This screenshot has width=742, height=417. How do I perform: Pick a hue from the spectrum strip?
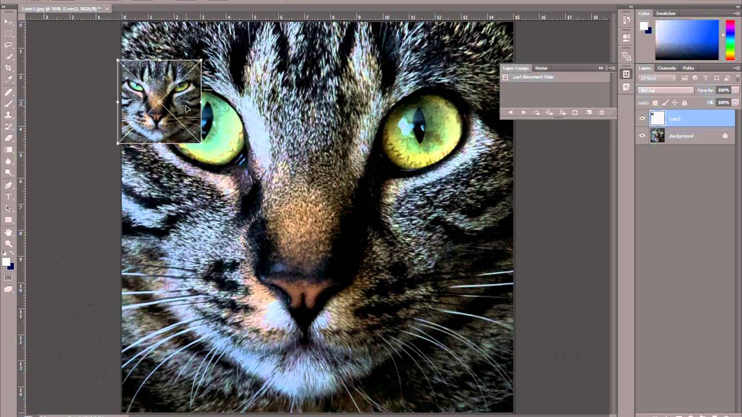tap(730, 39)
